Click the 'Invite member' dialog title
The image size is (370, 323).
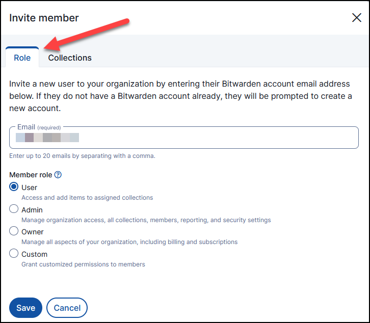[x=44, y=18]
